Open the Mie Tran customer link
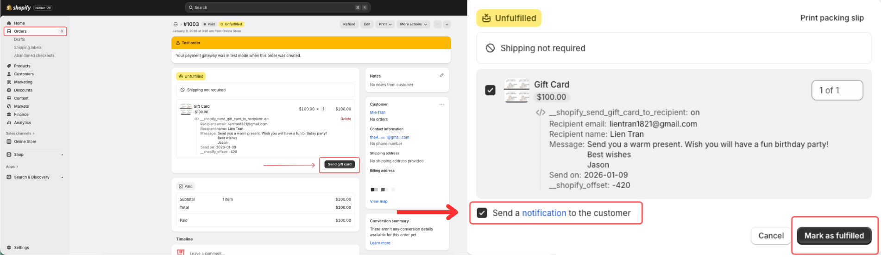The width and height of the screenshot is (881, 257). click(378, 112)
